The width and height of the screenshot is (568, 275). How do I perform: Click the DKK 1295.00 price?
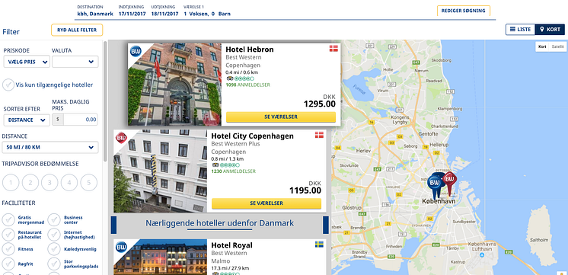[x=320, y=101]
